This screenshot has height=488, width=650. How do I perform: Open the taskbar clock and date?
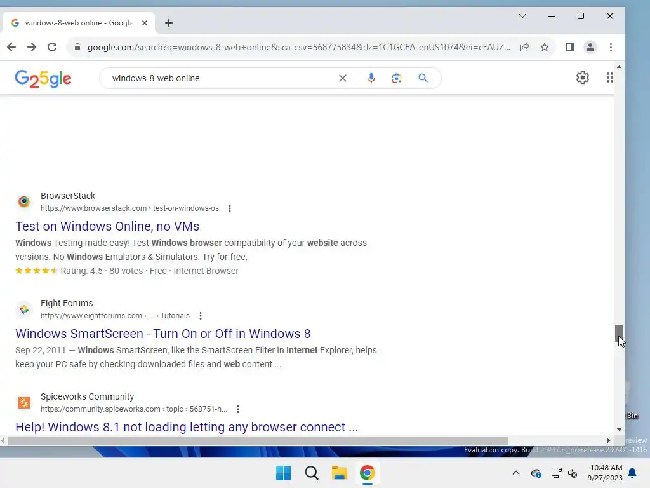[x=605, y=473]
